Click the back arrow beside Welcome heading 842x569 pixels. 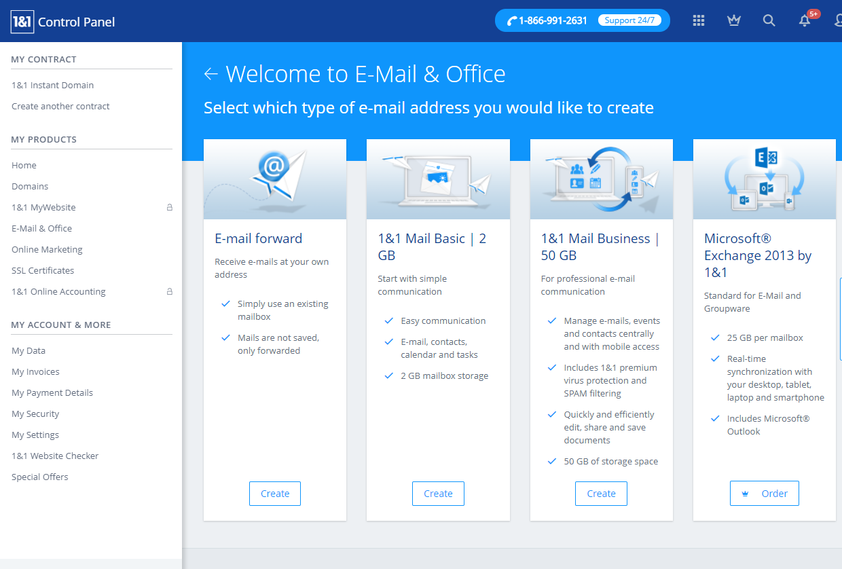point(211,74)
